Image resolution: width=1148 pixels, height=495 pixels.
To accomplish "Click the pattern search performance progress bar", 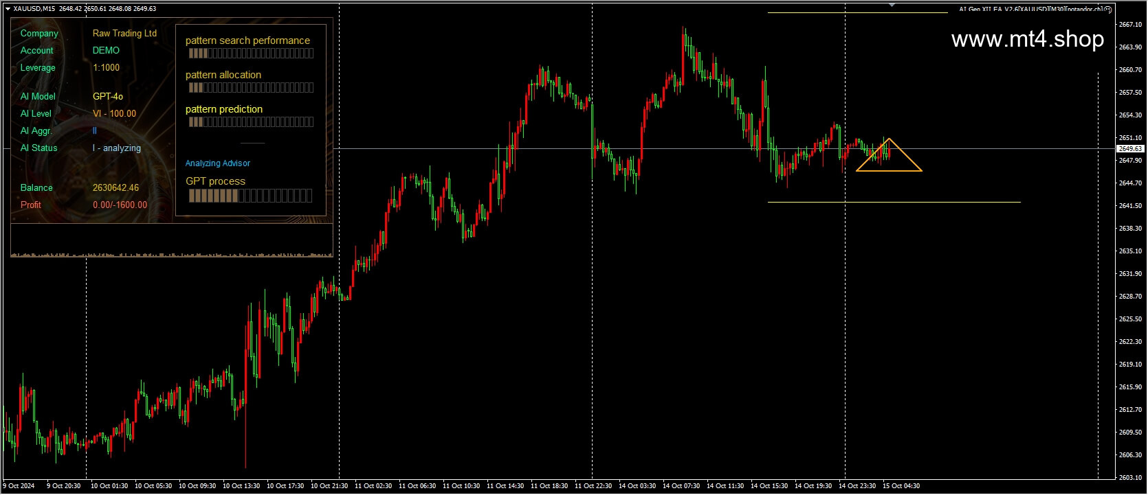I will (x=251, y=54).
